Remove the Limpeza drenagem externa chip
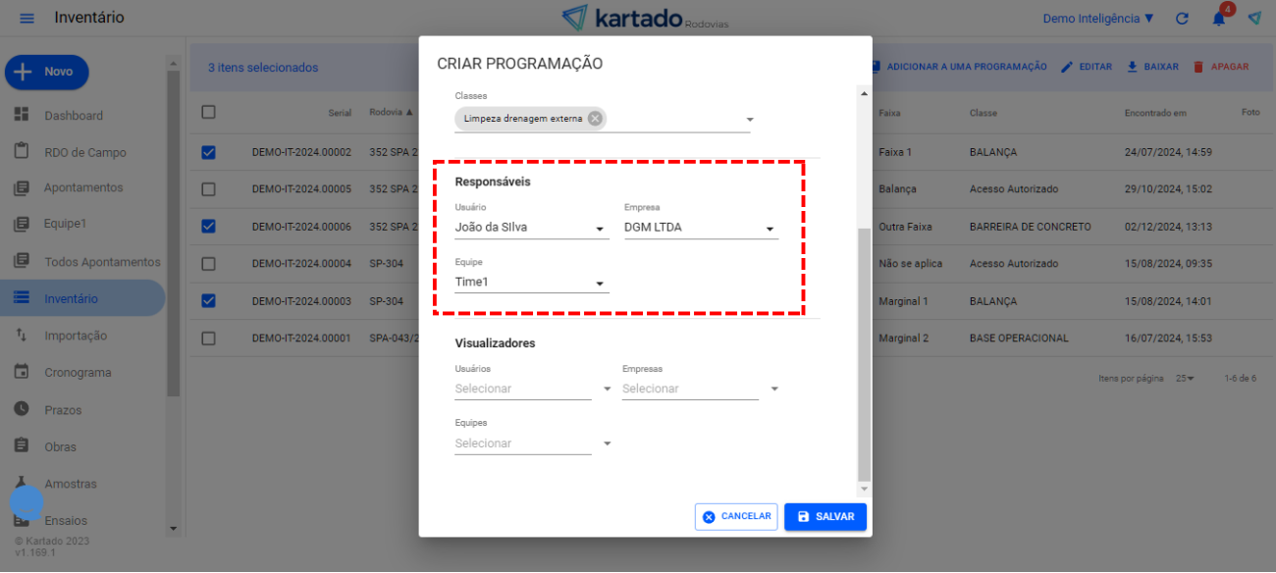The height and width of the screenshot is (573, 1276). (595, 119)
